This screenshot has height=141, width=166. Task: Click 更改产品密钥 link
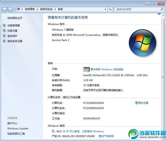point(106,136)
